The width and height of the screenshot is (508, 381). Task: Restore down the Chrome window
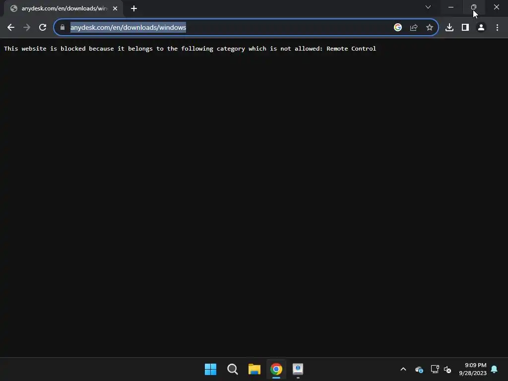[474, 7]
